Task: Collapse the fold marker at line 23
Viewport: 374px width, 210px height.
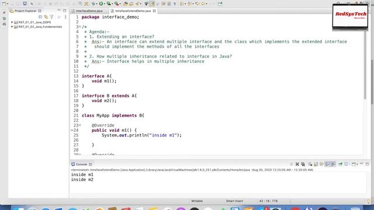Action: coord(80,125)
